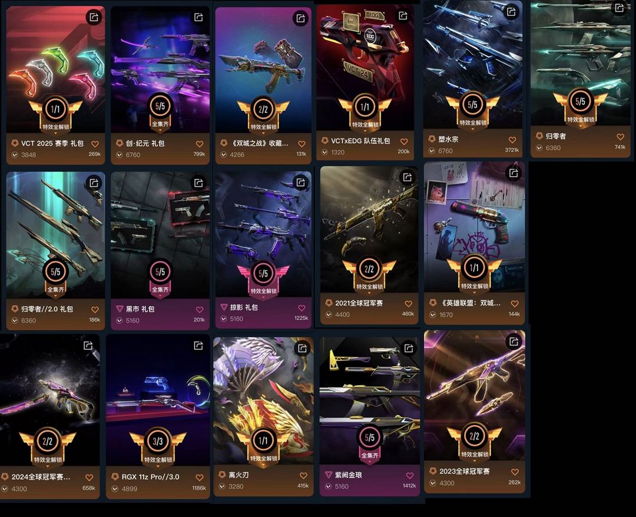Click share icon on 离火刃 card
Image resolution: width=636 pixels, height=517 pixels.
click(302, 348)
